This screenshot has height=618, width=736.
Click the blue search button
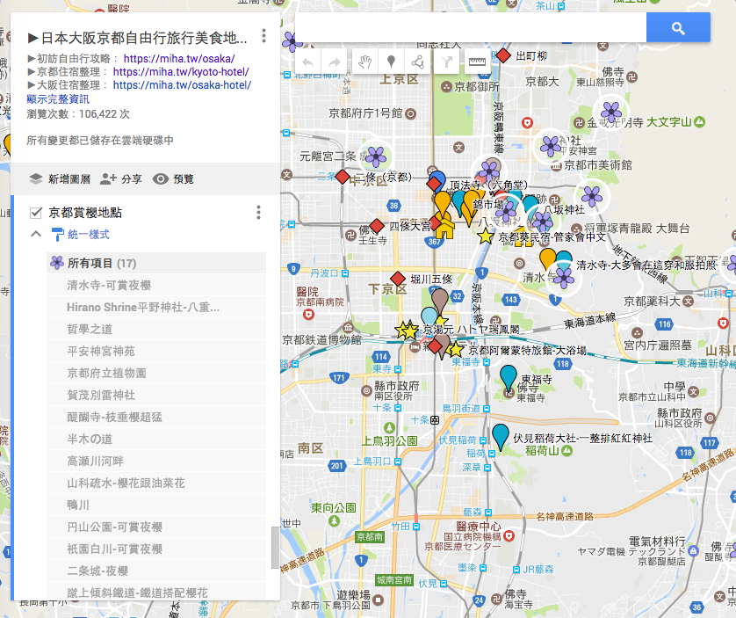pyautogui.click(x=677, y=27)
